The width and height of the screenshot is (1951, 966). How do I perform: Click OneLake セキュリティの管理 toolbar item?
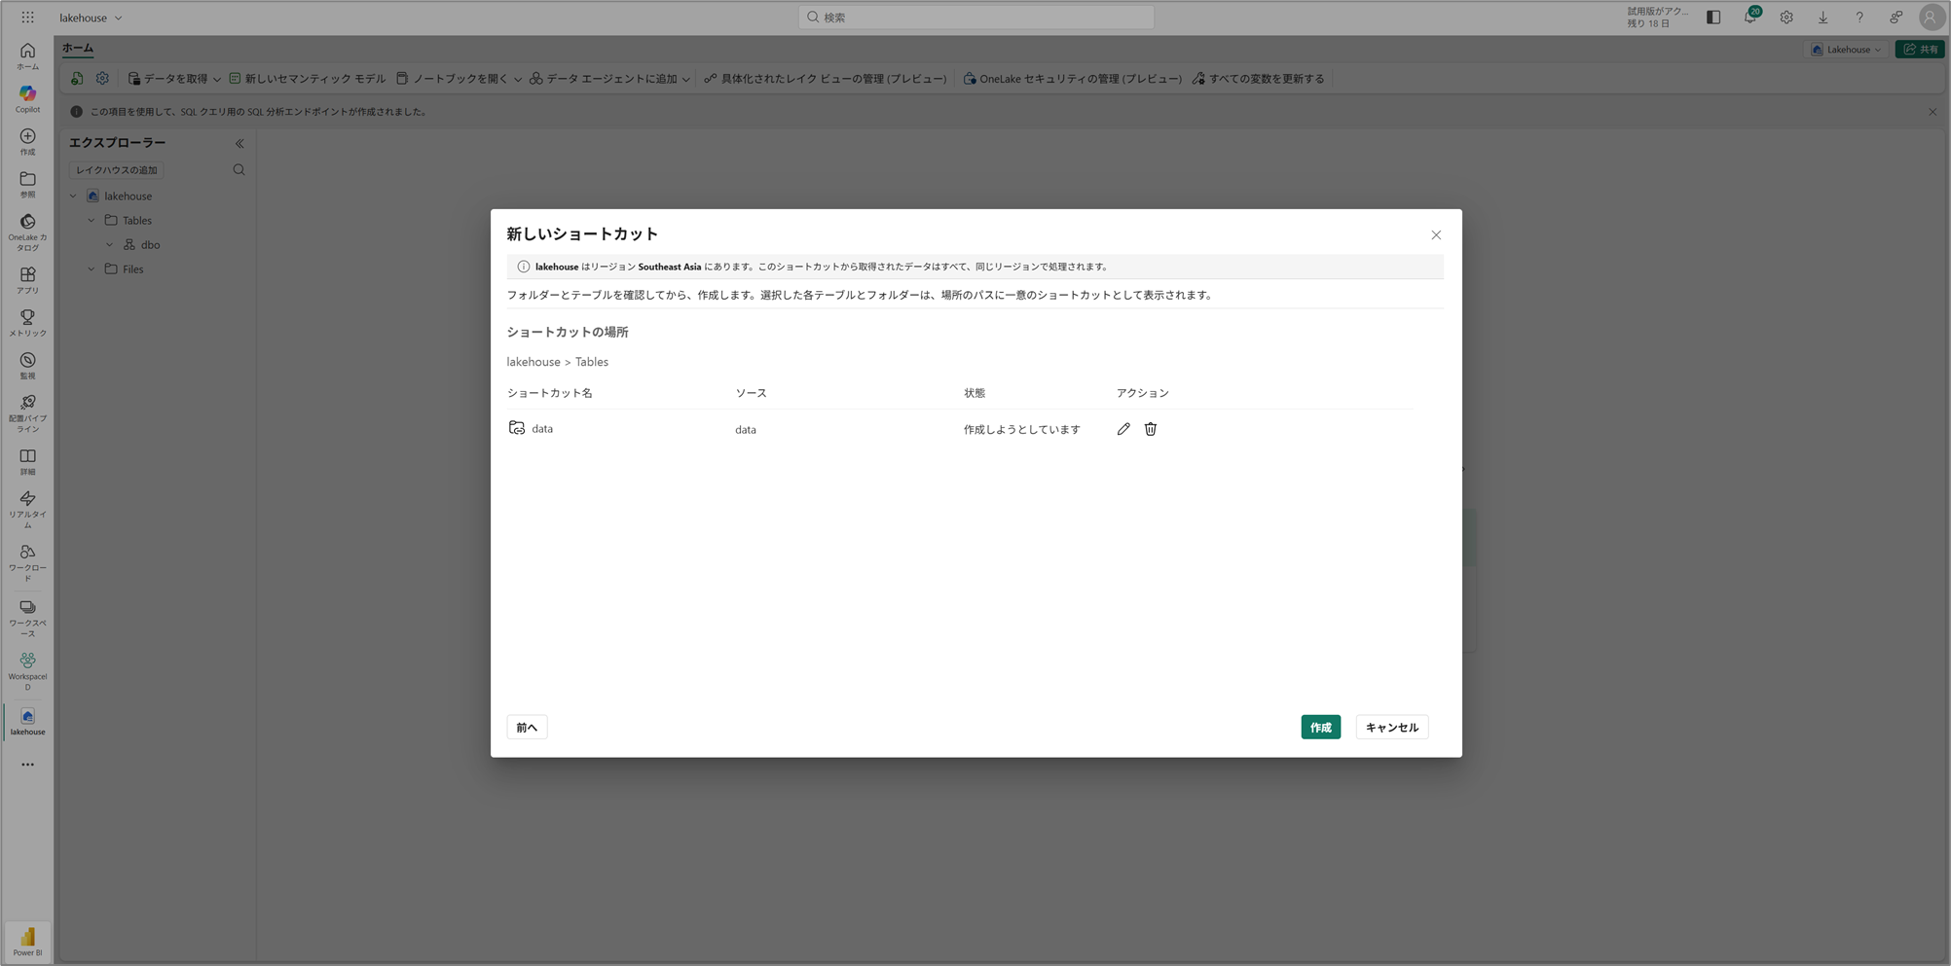pyautogui.click(x=1072, y=79)
